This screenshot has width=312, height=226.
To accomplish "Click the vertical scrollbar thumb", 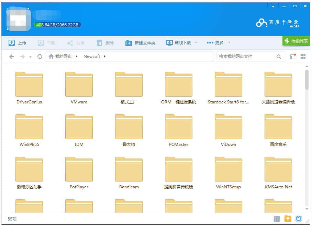I will coord(307,79).
